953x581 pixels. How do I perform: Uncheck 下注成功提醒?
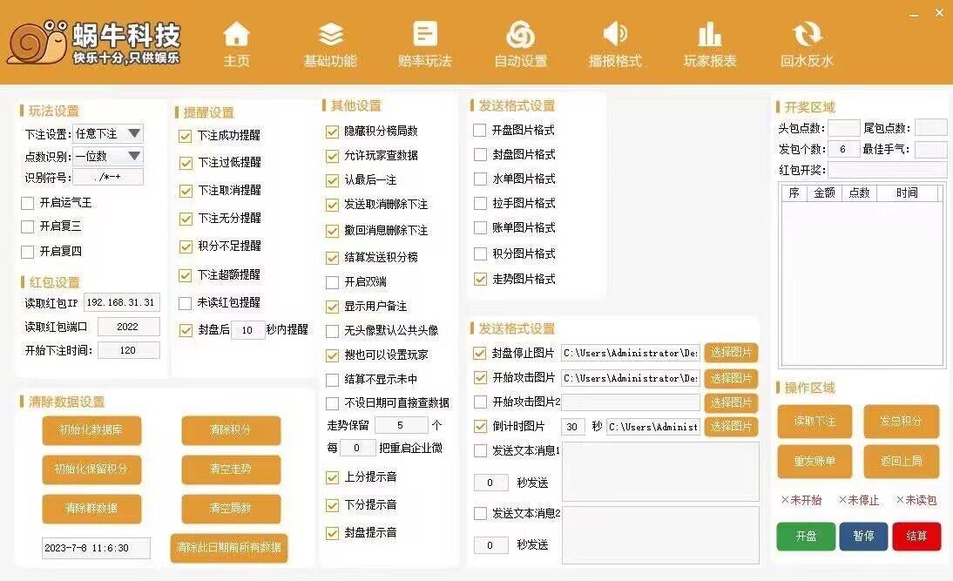tap(186, 136)
